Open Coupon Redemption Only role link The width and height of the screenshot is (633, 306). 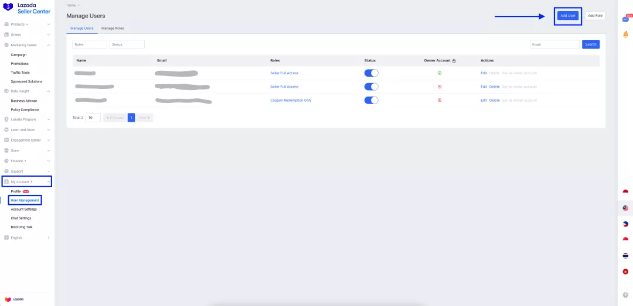(291, 100)
